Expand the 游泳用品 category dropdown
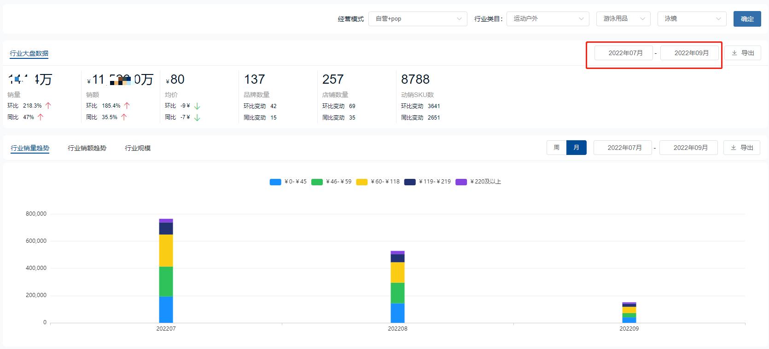The width and height of the screenshot is (769, 349). coord(623,19)
